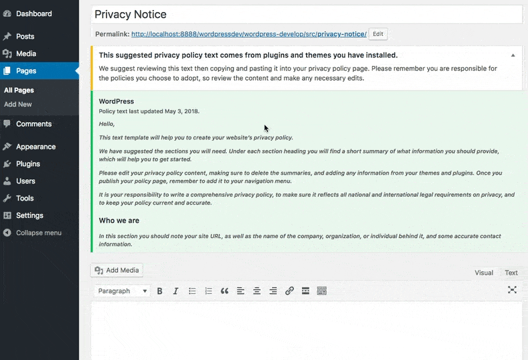528x360 pixels.
Task: Enter distraction-free writing mode
Action: click(512, 289)
